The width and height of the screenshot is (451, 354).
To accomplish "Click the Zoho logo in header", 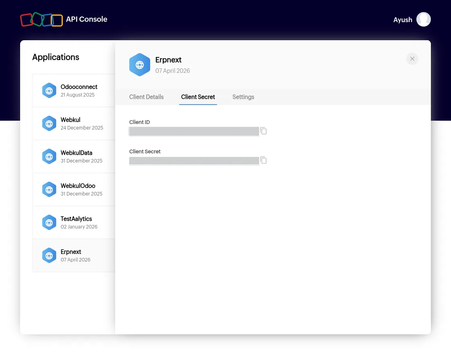I will 41,20.
